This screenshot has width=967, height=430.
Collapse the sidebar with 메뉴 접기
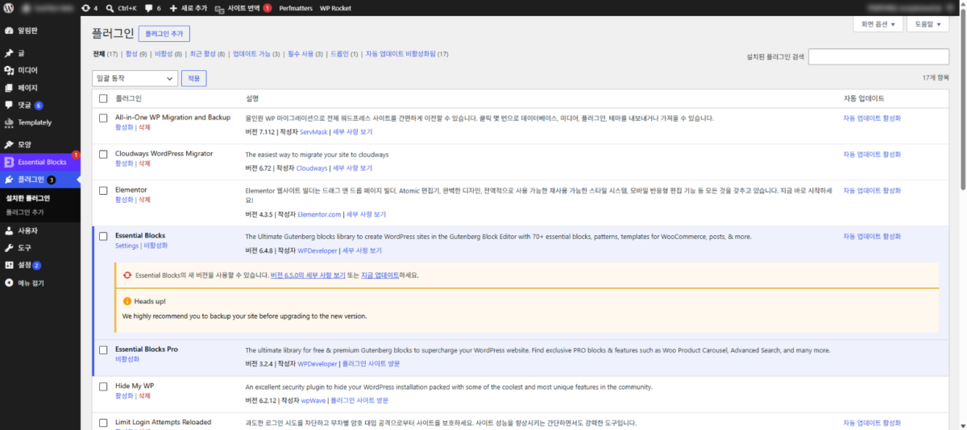(x=40, y=283)
